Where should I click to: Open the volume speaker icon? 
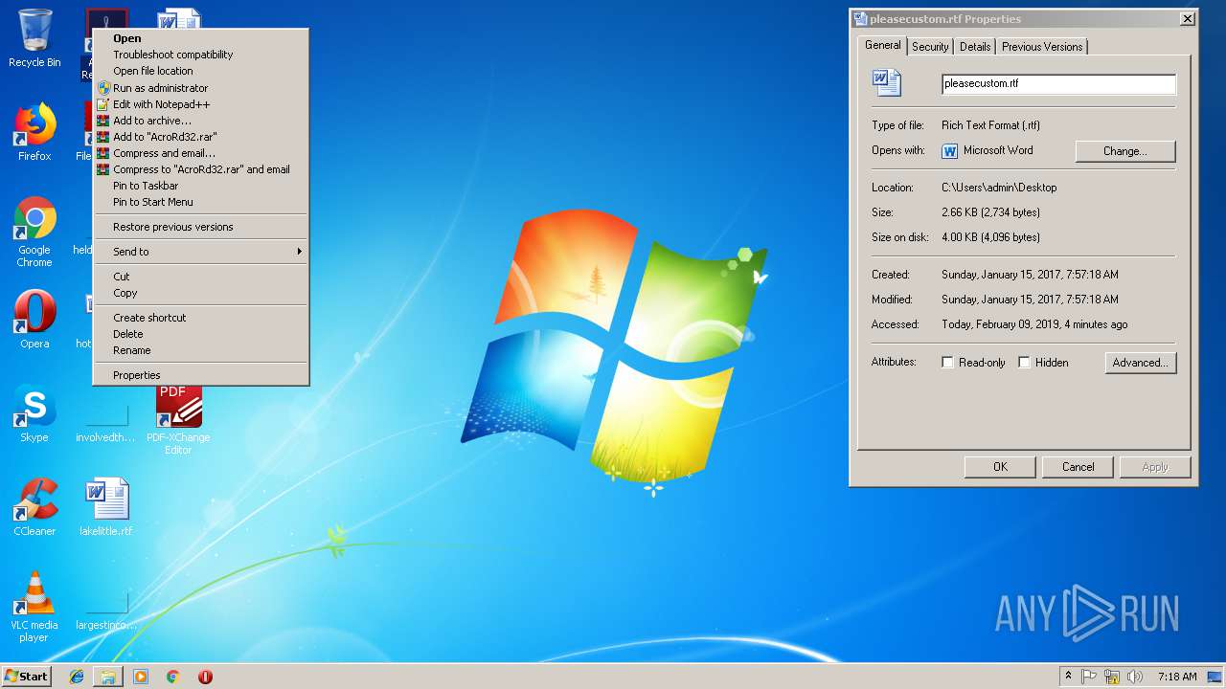pyautogui.click(x=1134, y=677)
